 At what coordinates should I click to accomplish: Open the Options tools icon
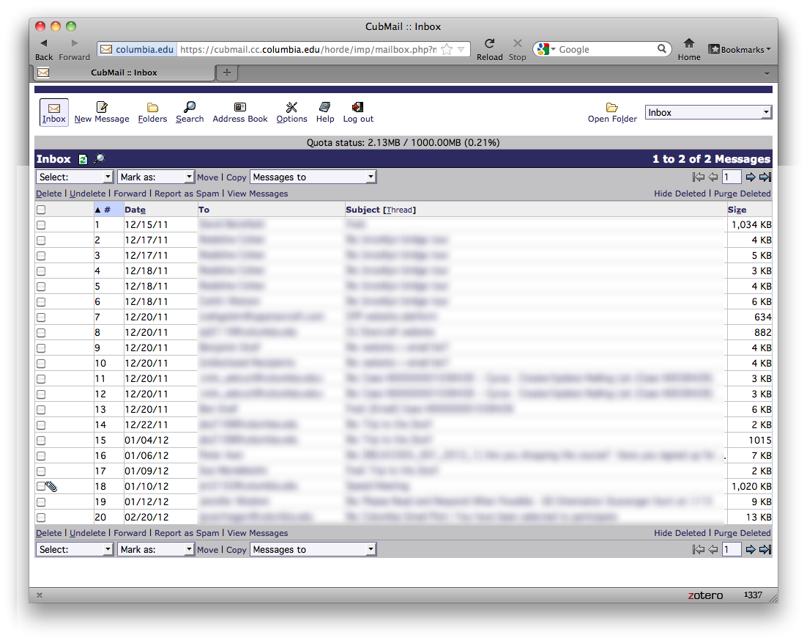(291, 108)
